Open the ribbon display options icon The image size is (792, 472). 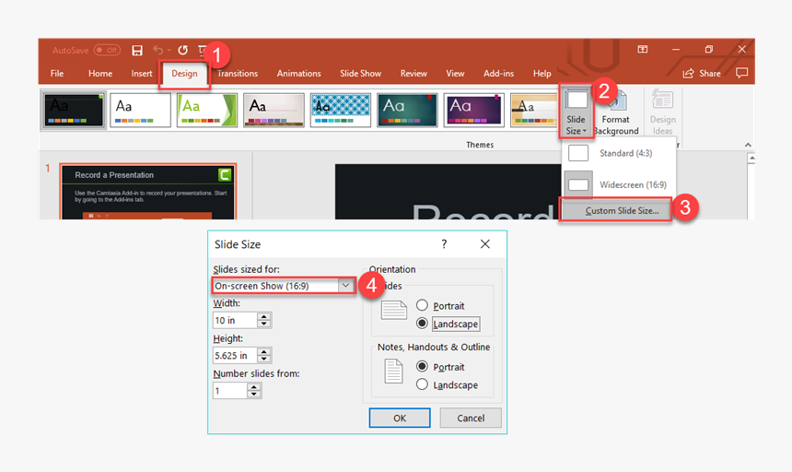(643, 49)
